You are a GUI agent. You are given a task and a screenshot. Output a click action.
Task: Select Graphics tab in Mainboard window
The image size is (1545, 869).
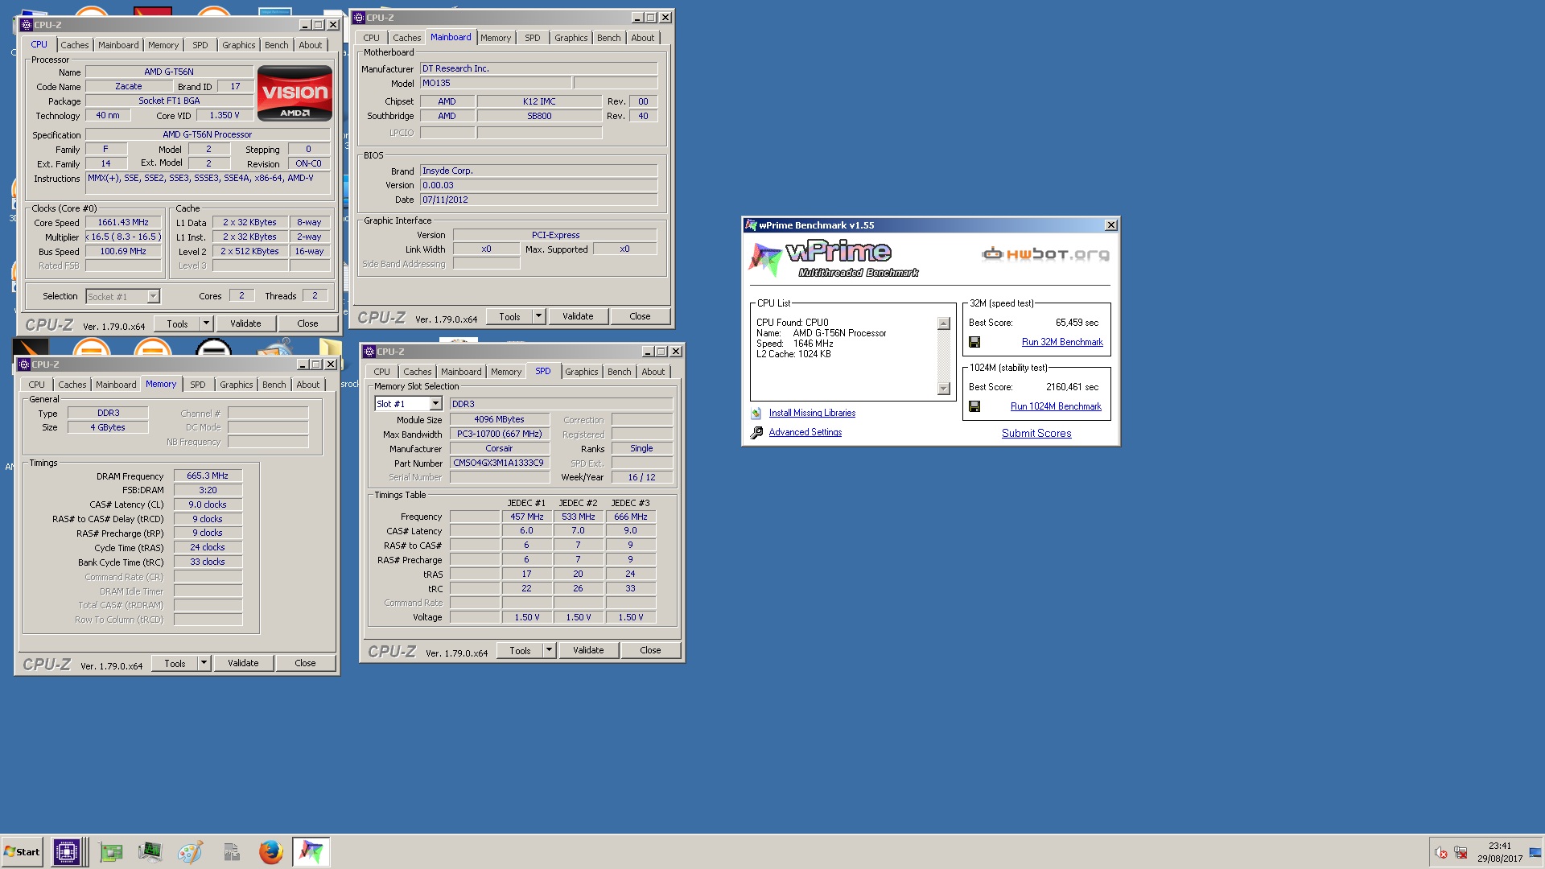click(571, 38)
